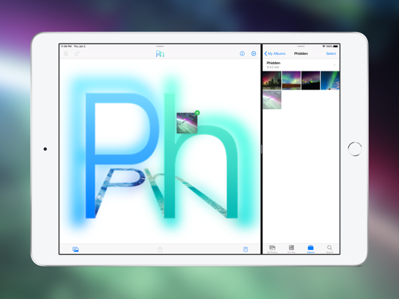Tap the Select button in Photos
Viewport: 399px width, 299px height.
coord(331,53)
